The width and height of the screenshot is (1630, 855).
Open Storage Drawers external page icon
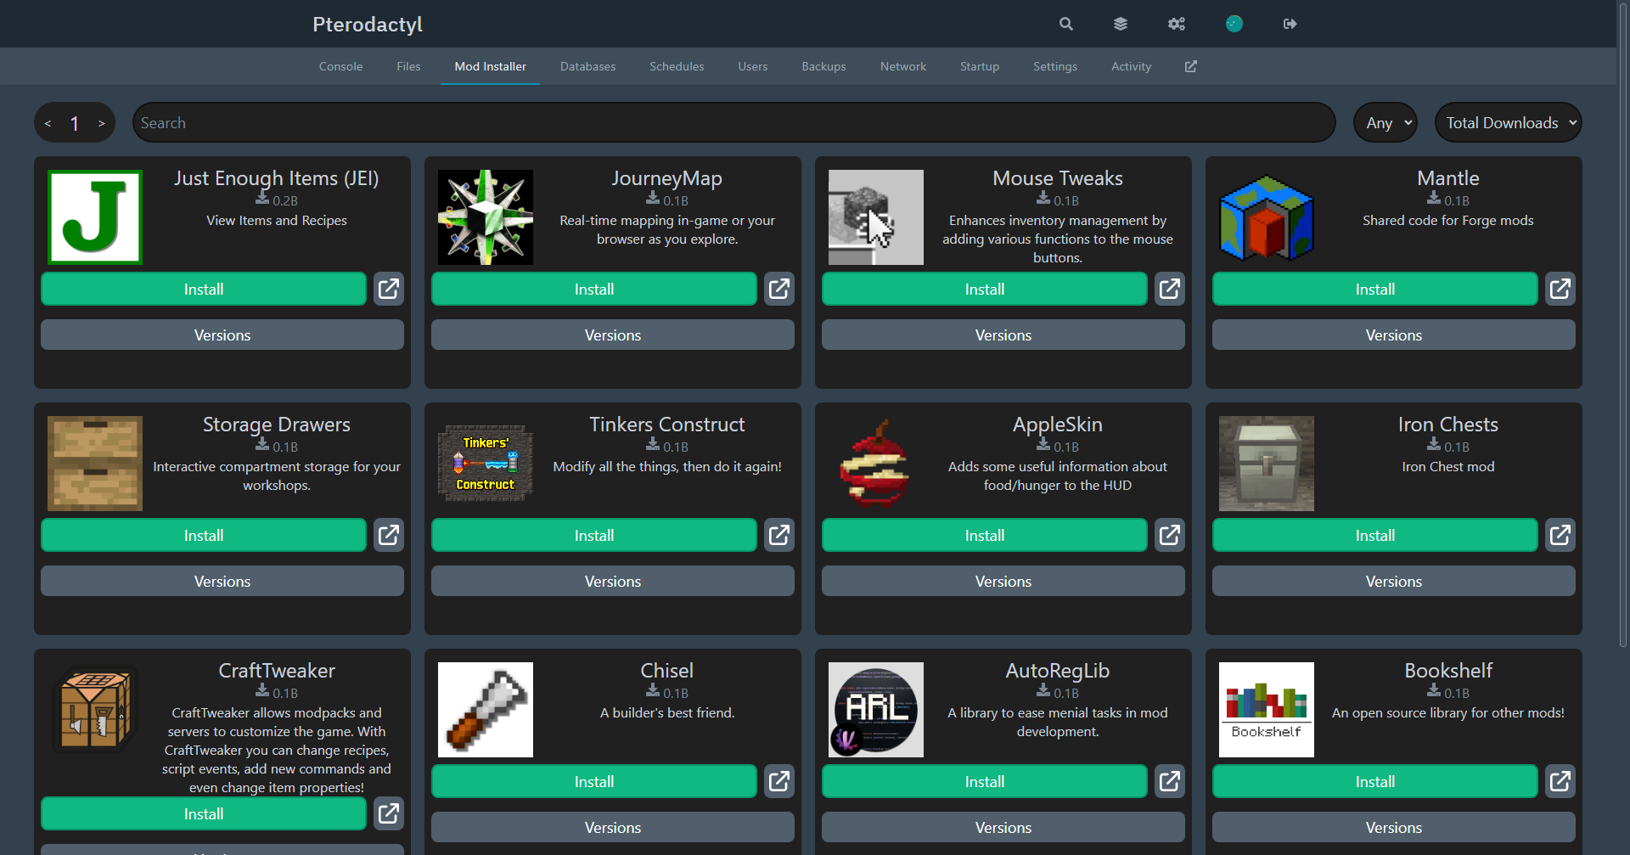point(389,535)
